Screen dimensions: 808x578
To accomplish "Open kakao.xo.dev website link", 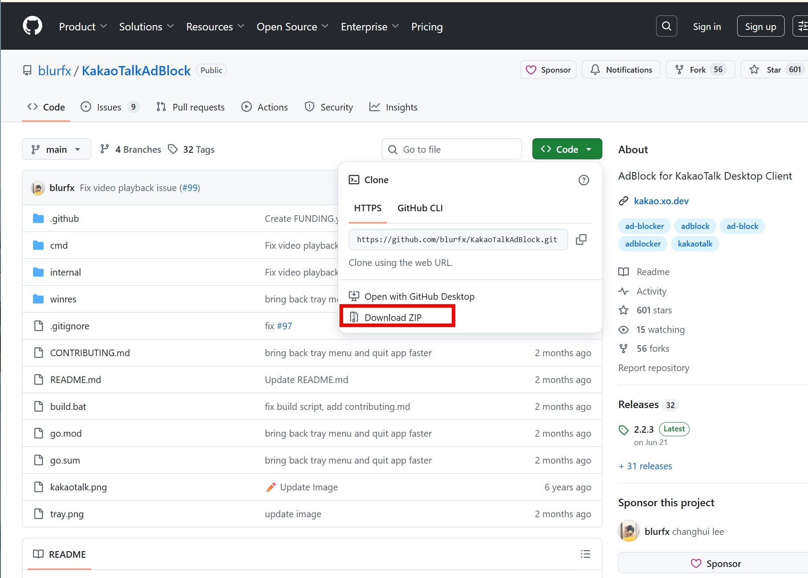I will [661, 201].
